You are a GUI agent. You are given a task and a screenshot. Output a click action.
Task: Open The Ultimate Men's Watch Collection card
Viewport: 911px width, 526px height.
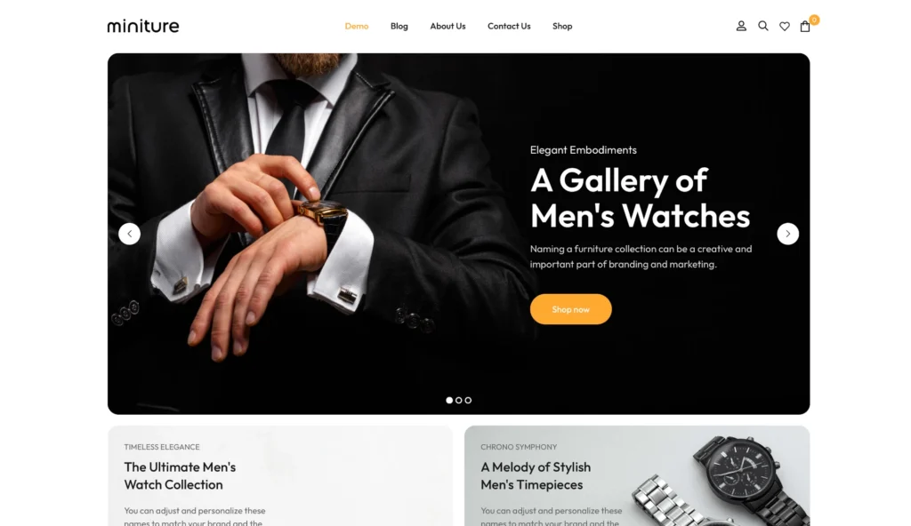180,475
